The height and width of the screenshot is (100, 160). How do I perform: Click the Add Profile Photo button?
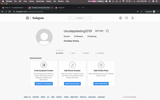101,84
